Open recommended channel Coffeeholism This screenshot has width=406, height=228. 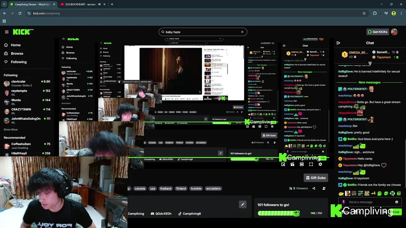27,146
